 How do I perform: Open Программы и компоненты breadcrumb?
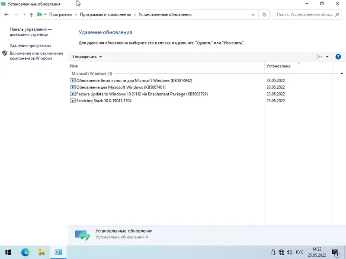pos(106,15)
